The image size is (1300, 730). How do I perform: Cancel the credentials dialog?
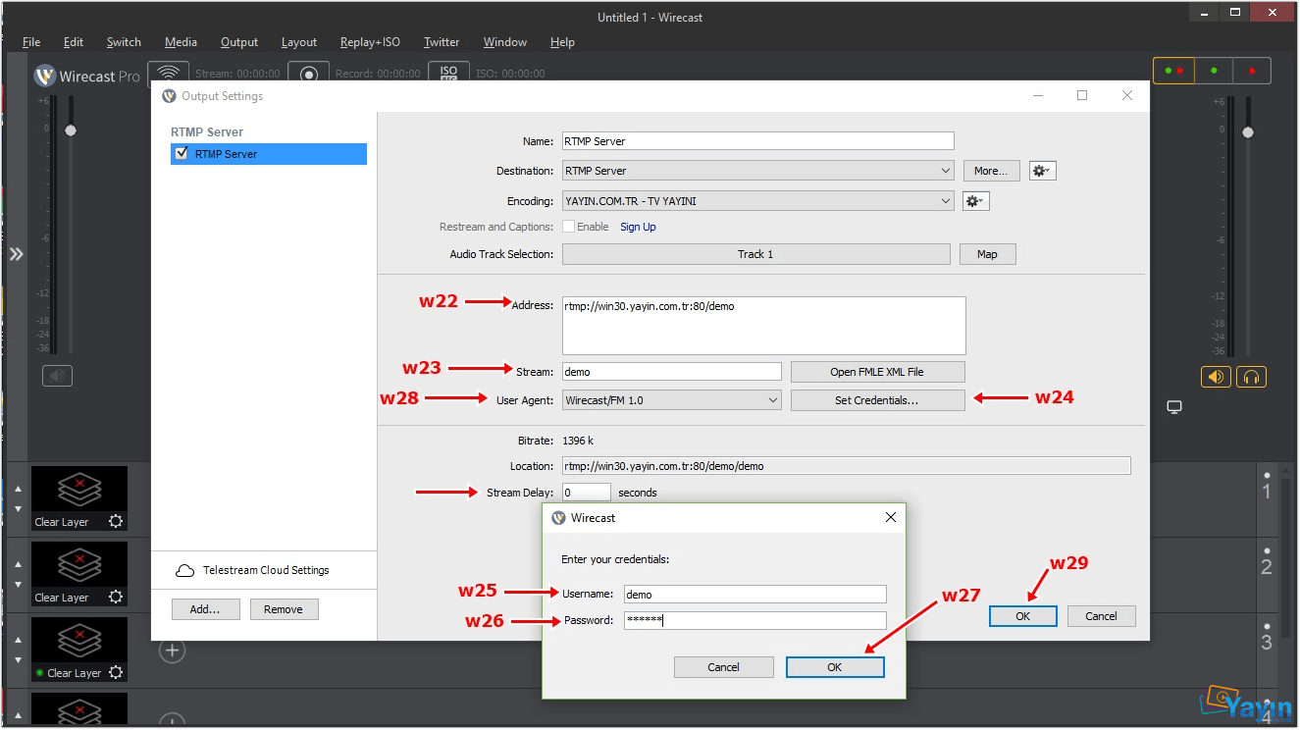(723, 667)
